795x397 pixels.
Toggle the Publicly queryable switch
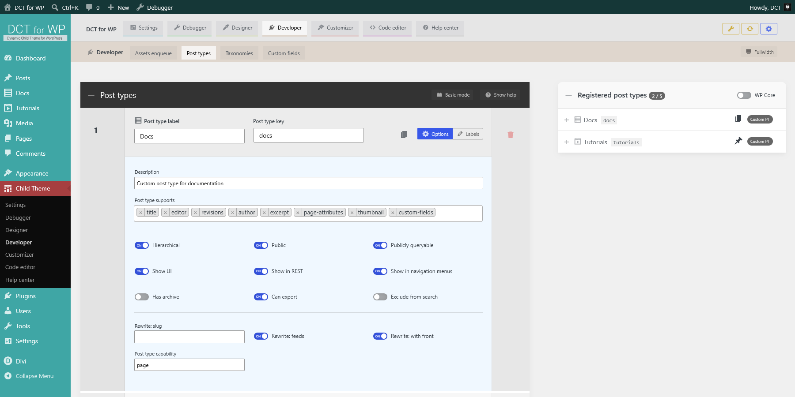click(380, 245)
